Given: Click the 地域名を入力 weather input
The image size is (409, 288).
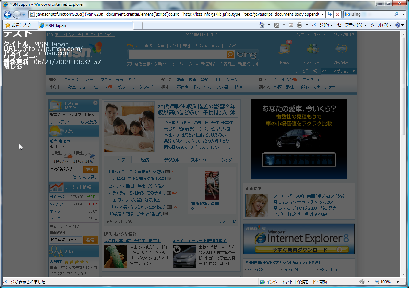Looking at the screenshot, I should coord(66,169).
